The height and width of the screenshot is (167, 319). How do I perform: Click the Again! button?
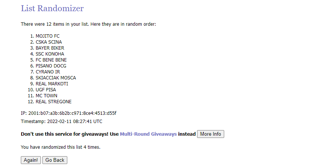click(30, 160)
